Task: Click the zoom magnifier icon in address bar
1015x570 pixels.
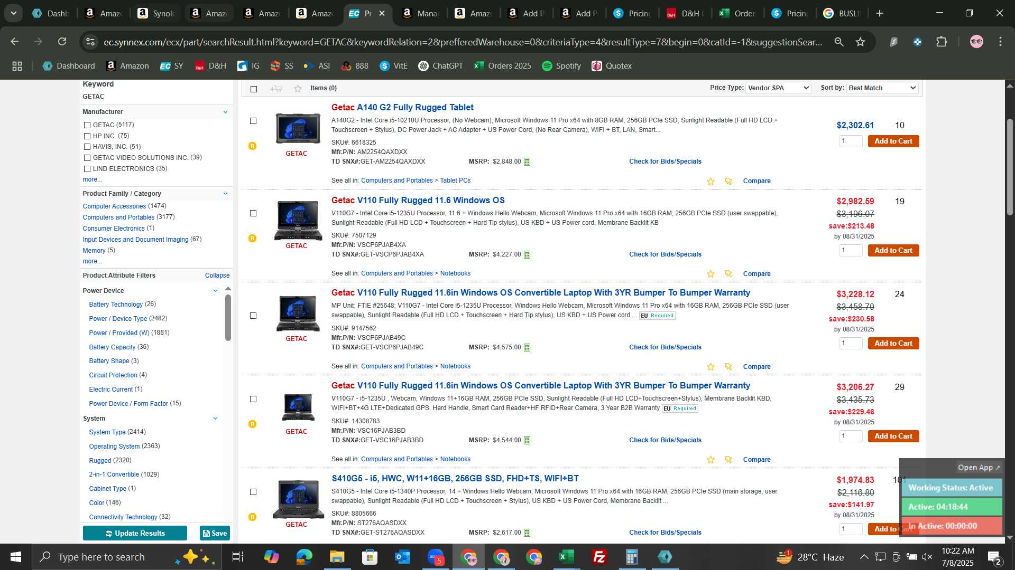Action: click(839, 42)
